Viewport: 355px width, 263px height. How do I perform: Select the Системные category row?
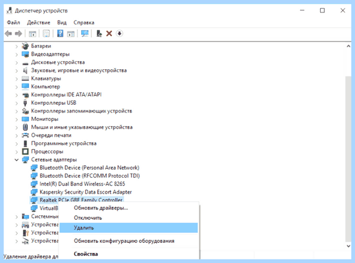click(x=44, y=216)
